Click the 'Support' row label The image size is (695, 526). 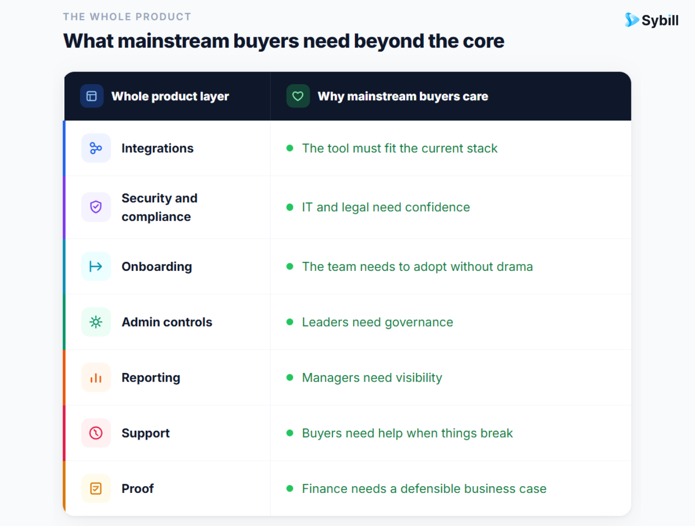click(145, 434)
